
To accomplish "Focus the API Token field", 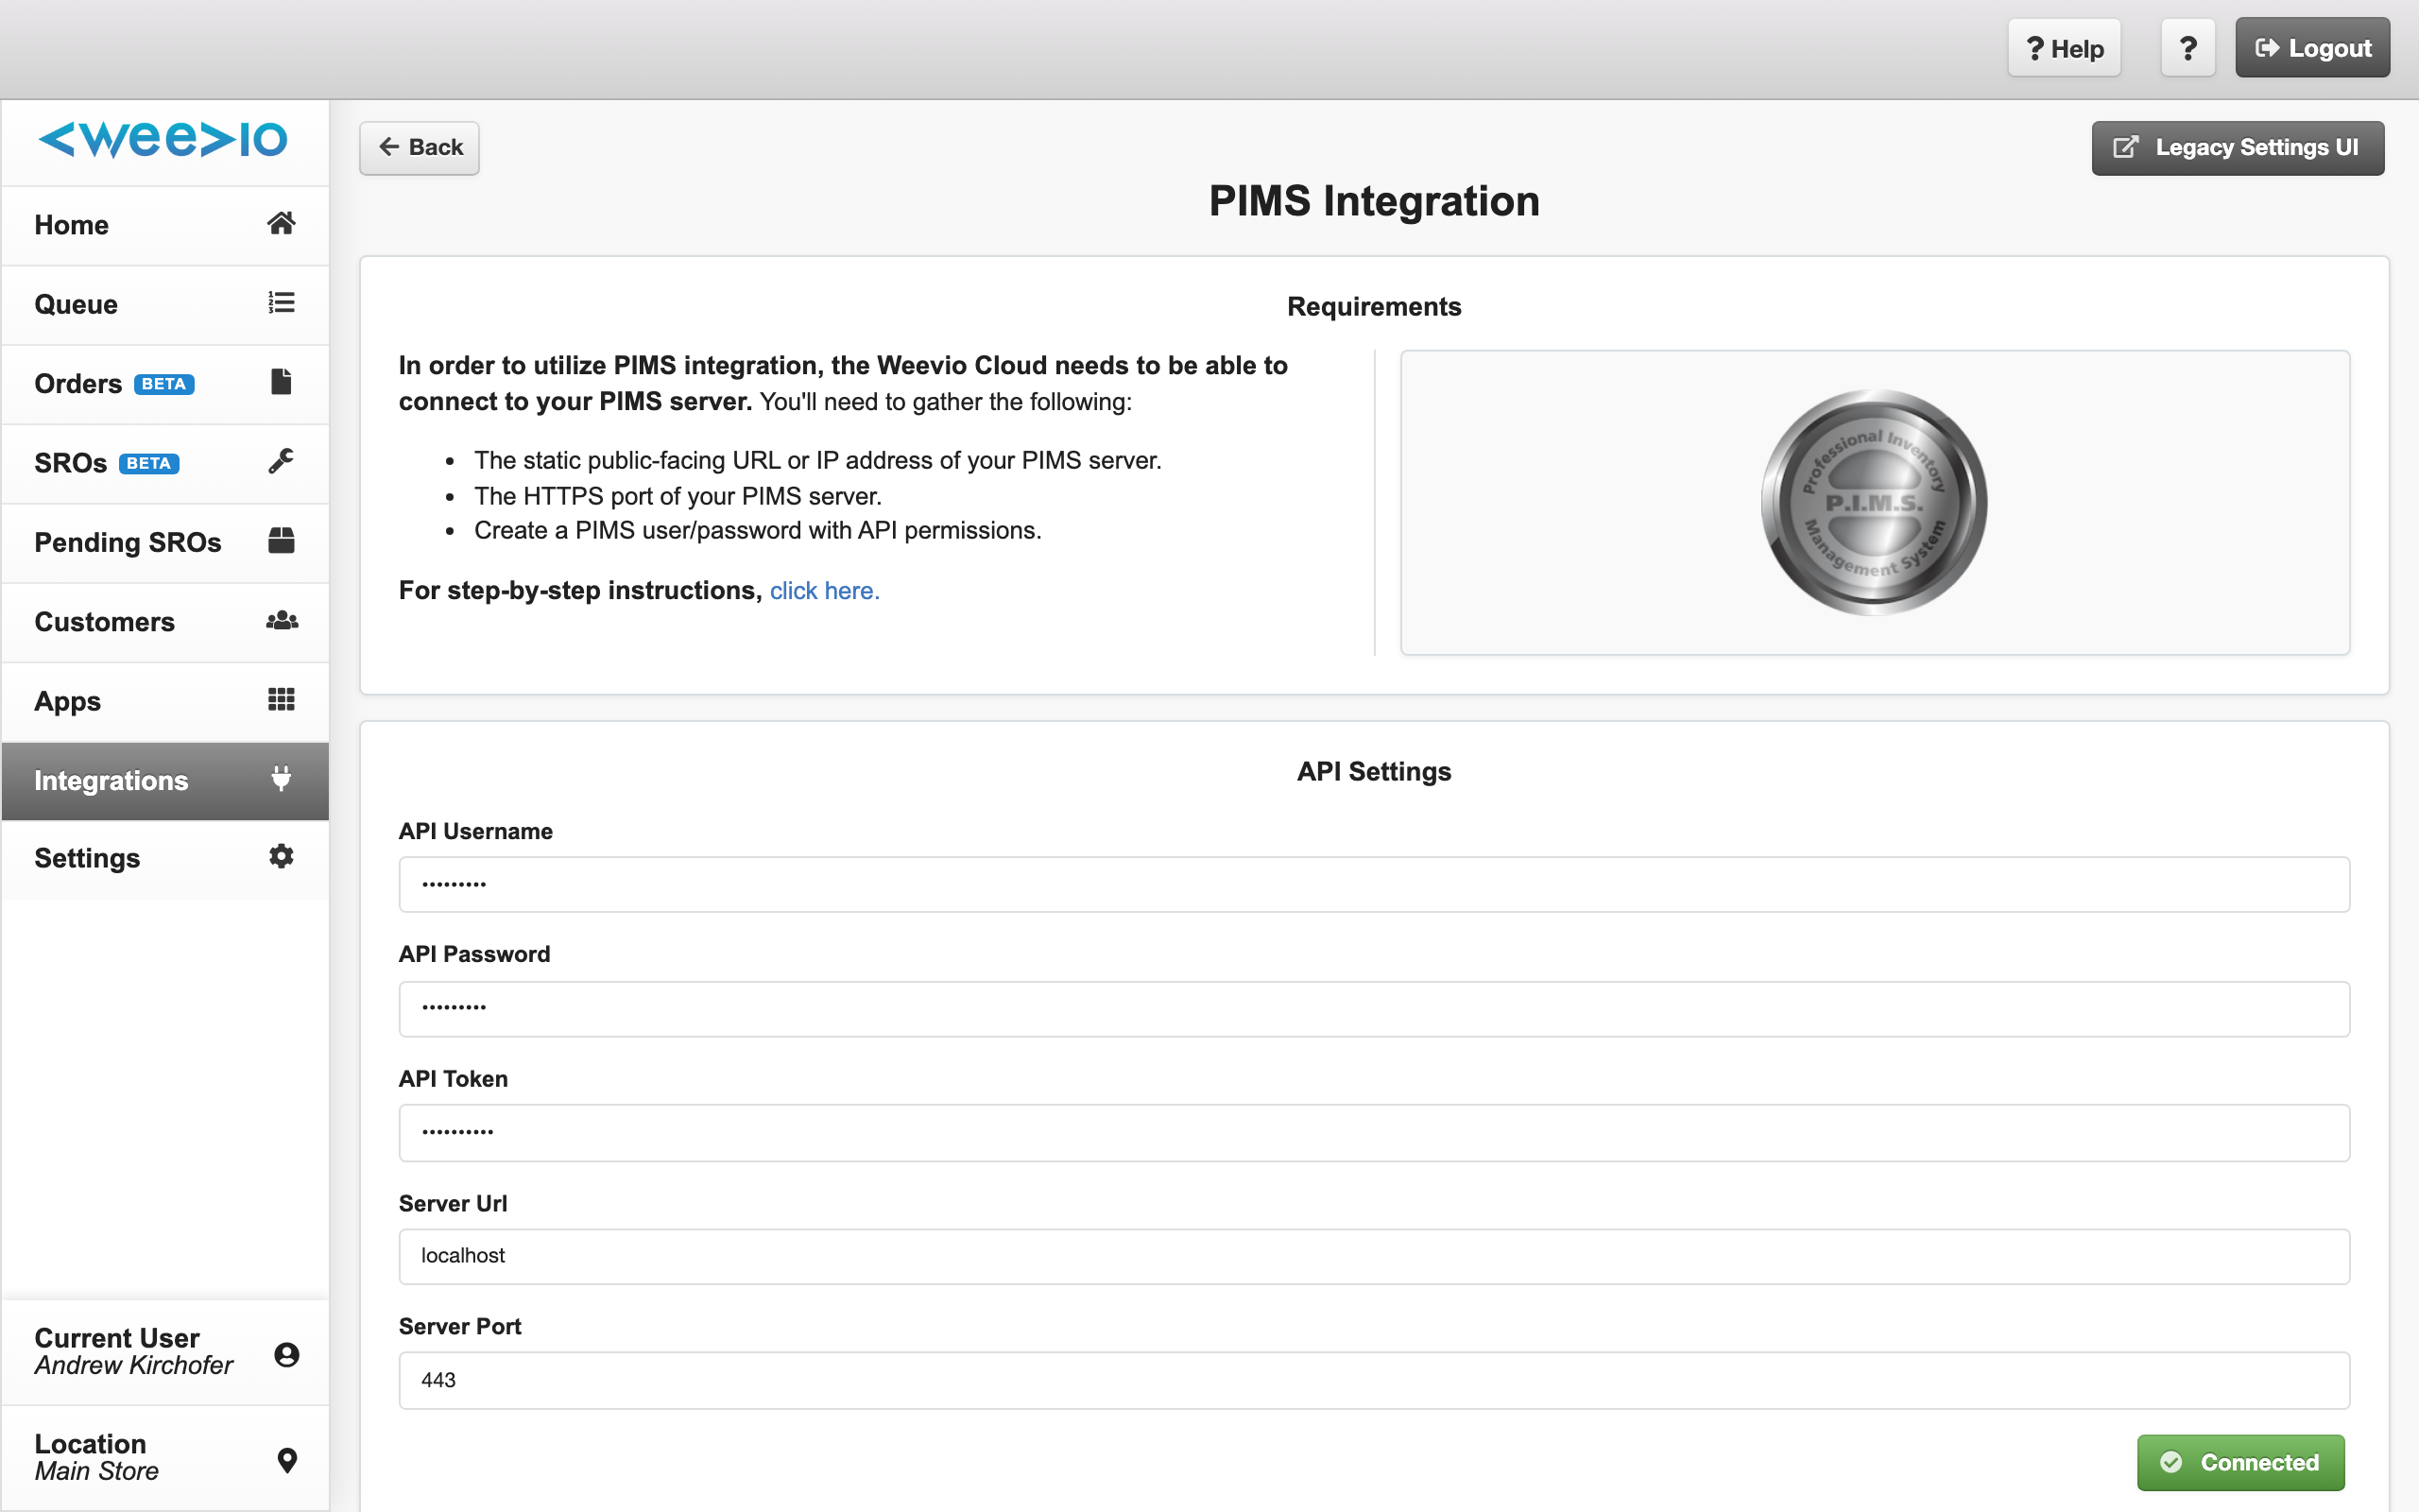I will (1373, 1132).
